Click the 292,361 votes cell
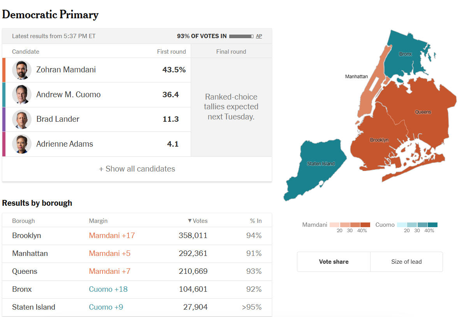The width and height of the screenshot is (462, 317). click(x=193, y=254)
